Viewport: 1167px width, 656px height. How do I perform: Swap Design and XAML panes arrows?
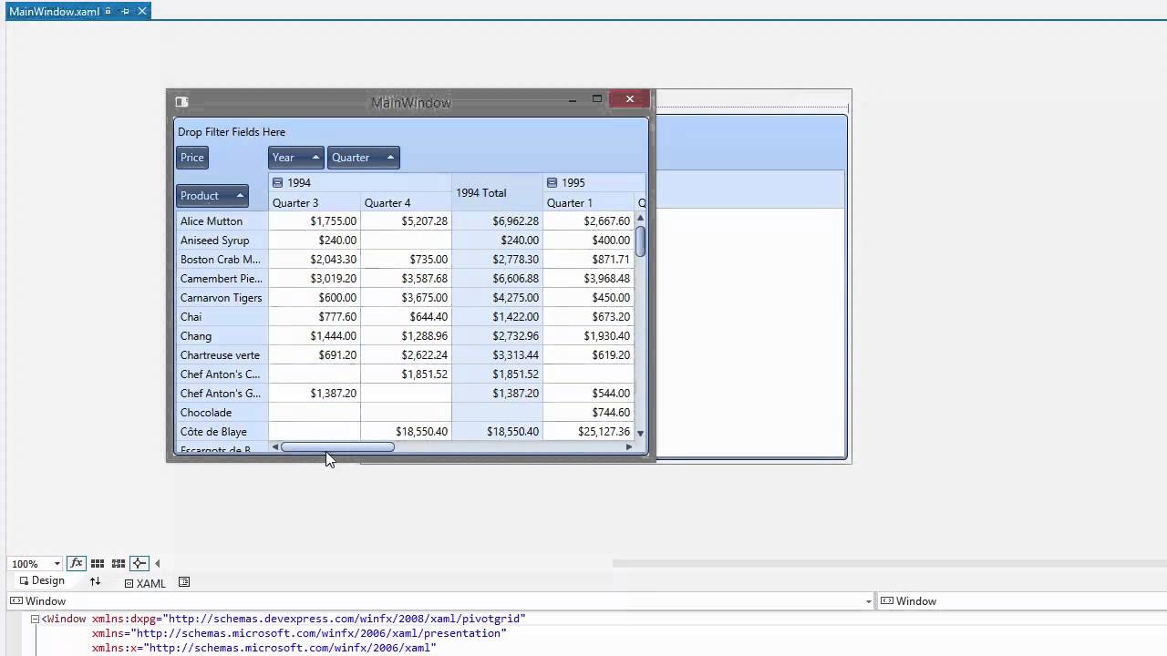point(95,581)
